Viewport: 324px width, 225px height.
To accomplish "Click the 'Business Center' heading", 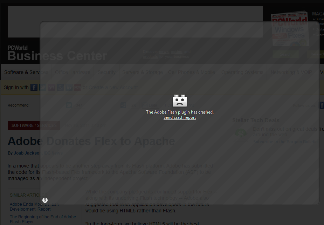I will [x=57, y=56].
